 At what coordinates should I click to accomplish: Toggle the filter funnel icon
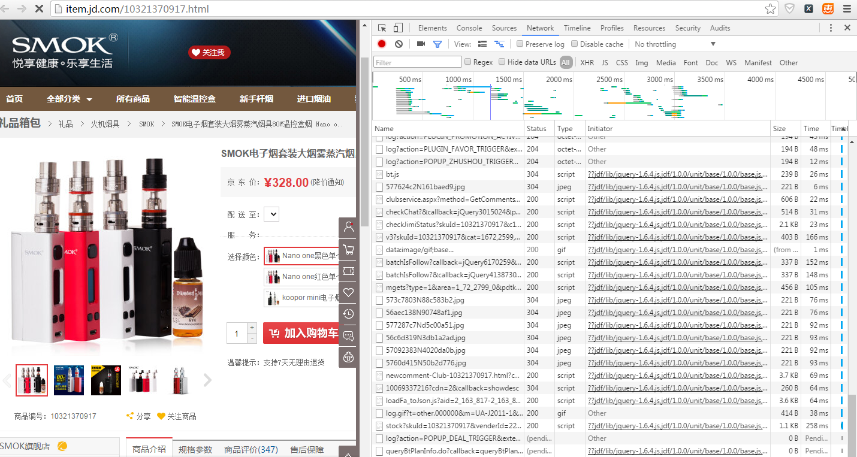pos(437,44)
